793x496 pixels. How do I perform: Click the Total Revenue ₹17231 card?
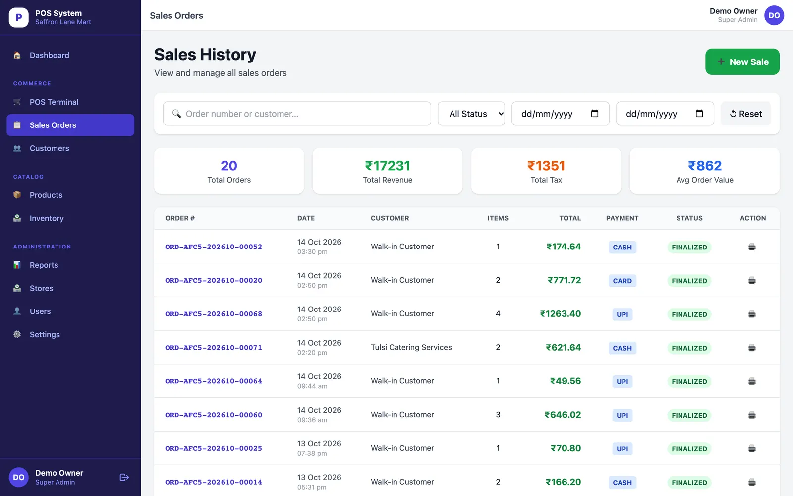[x=388, y=171]
